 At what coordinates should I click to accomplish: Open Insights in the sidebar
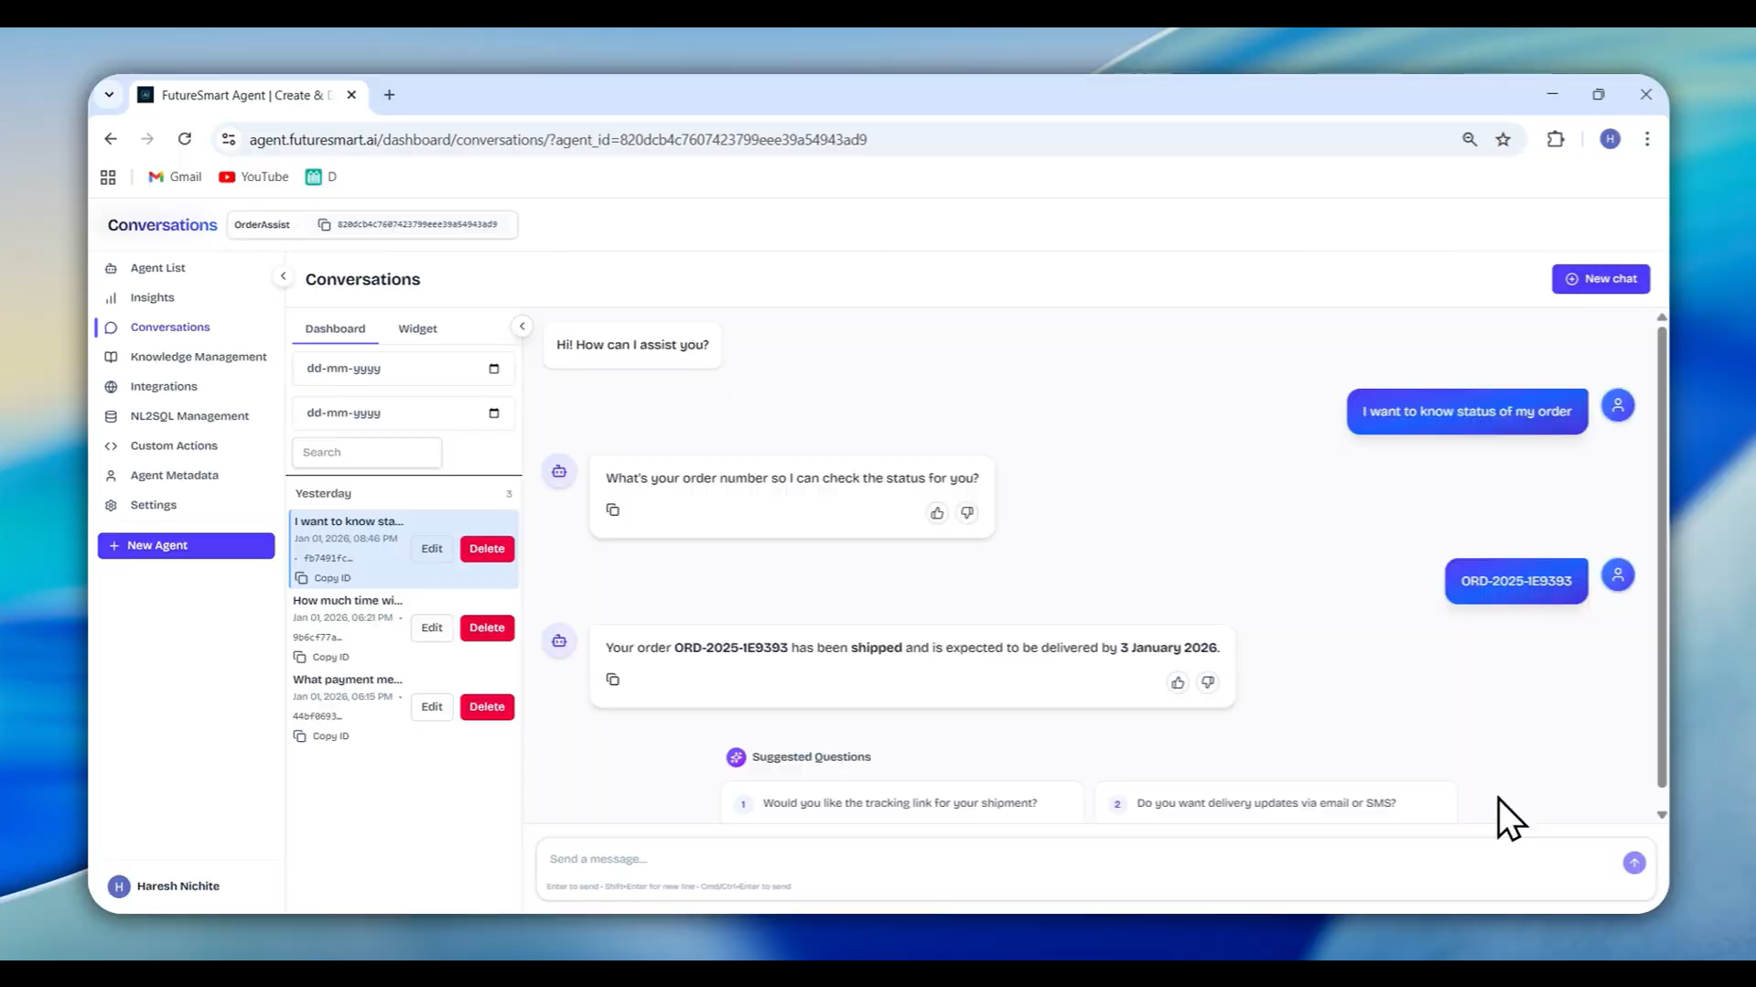tap(152, 297)
